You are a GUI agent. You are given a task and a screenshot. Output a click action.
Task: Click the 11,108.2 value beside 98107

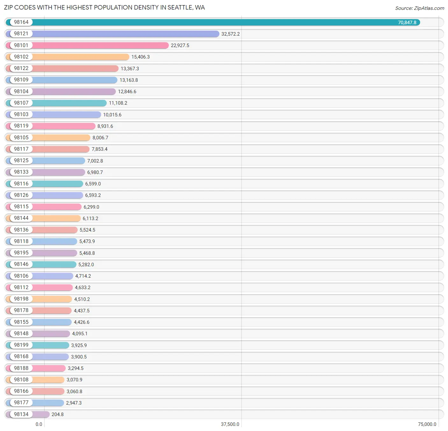pyautogui.click(x=118, y=103)
